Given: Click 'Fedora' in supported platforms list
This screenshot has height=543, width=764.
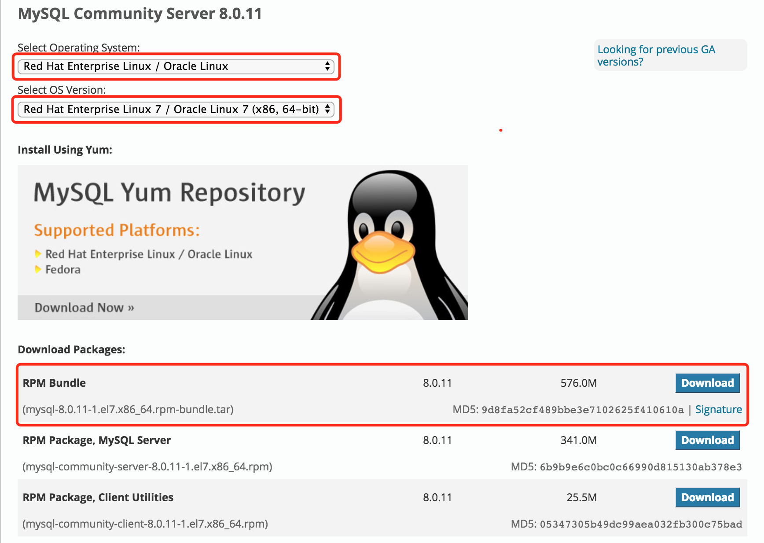Looking at the screenshot, I should tap(63, 269).
